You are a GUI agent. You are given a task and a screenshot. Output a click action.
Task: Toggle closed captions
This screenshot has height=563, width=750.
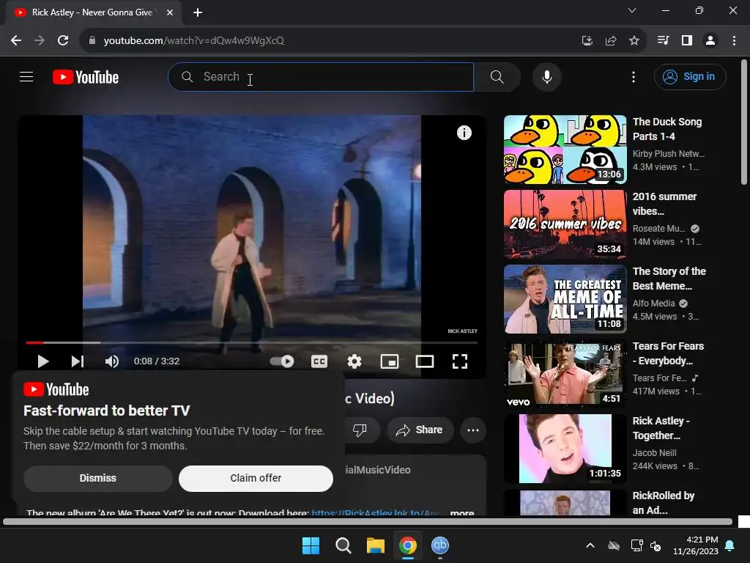(x=319, y=361)
